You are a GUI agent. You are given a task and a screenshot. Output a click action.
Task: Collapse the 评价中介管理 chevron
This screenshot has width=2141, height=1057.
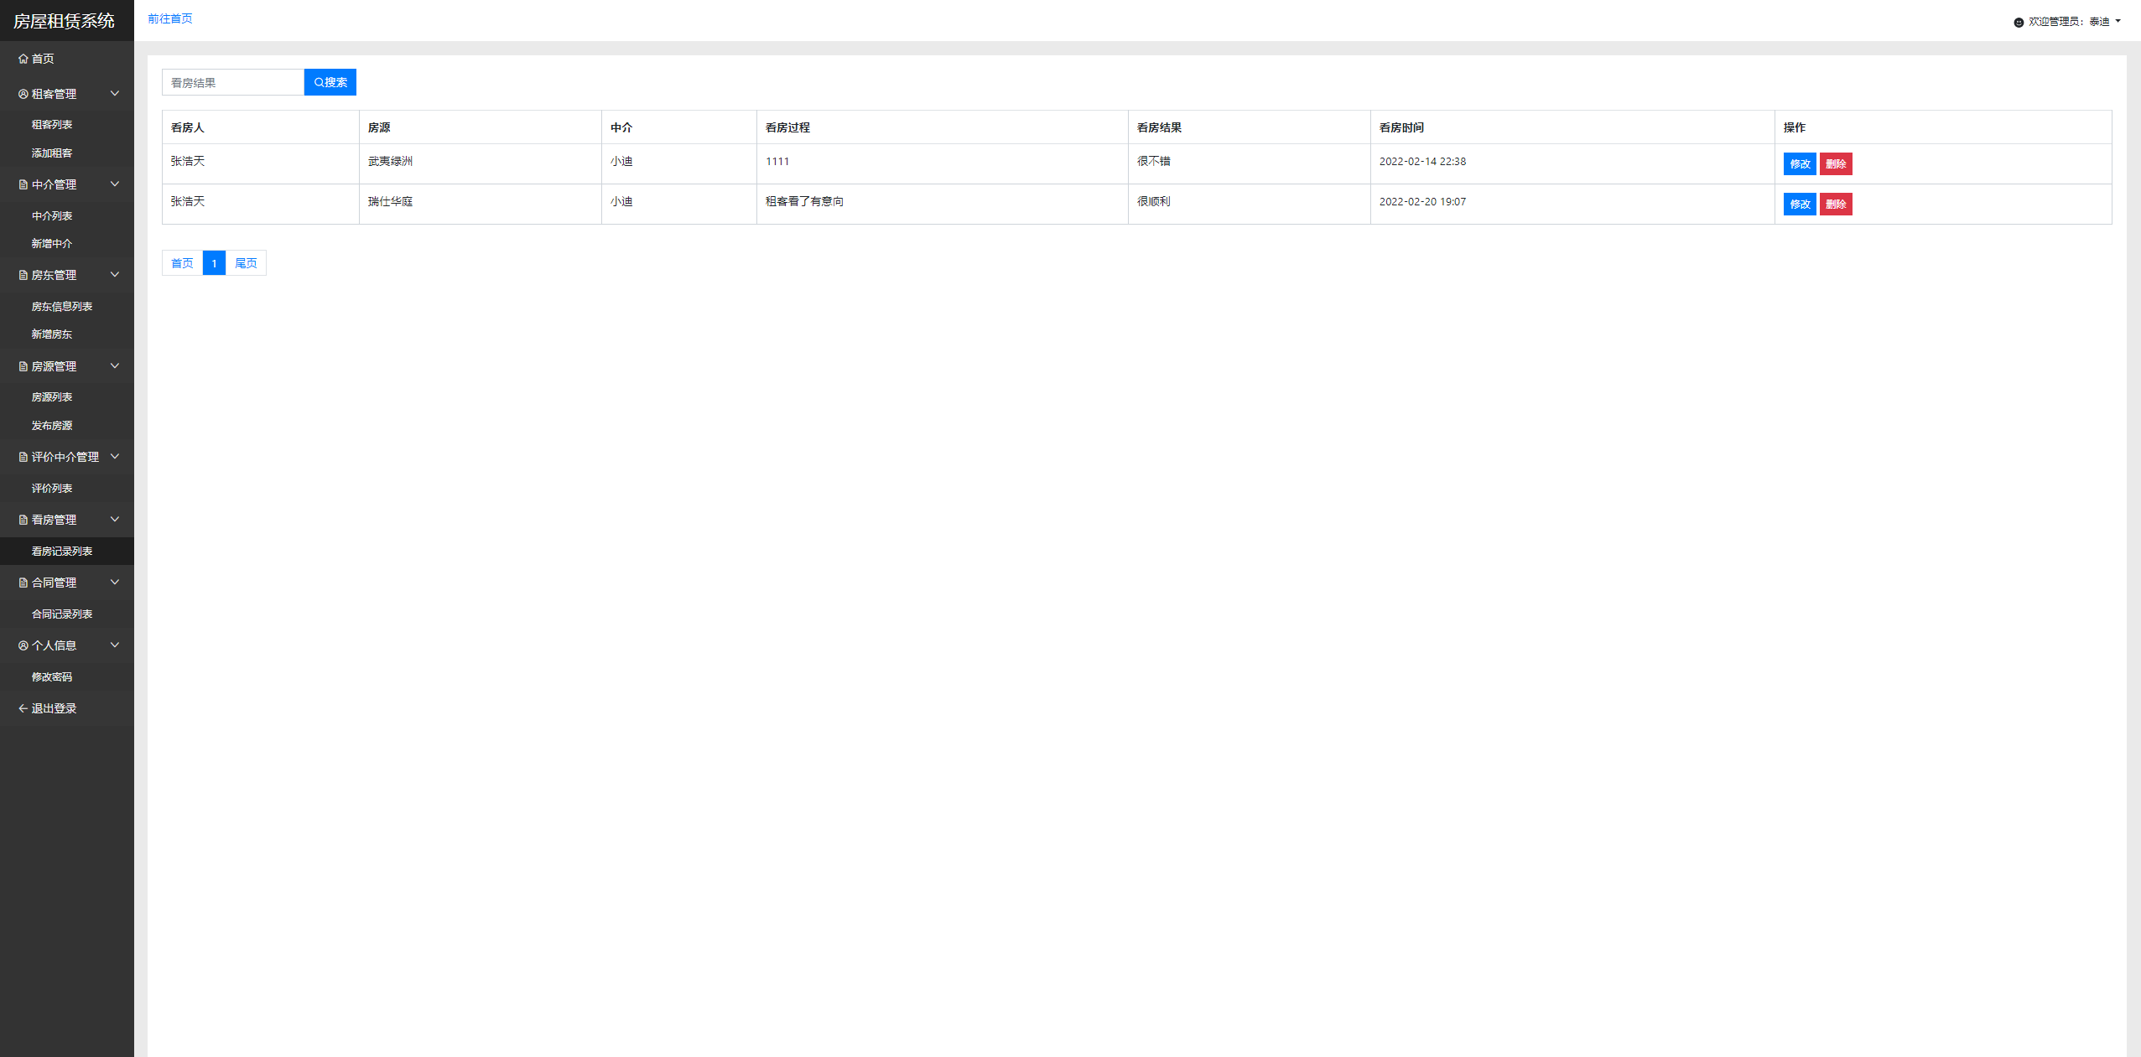pyautogui.click(x=115, y=456)
